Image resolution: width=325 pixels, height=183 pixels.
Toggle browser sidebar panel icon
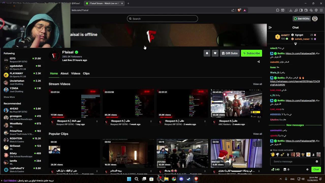301,10
